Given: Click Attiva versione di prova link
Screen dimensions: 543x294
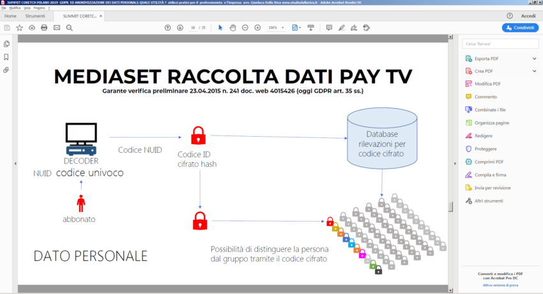Looking at the screenshot, I should (x=500, y=285).
